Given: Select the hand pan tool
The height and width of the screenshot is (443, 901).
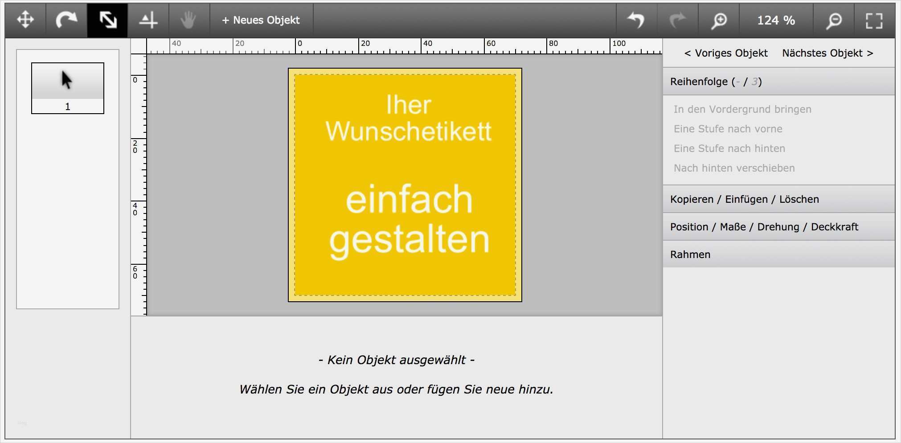Looking at the screenshot, I should [x=189, y=20].
